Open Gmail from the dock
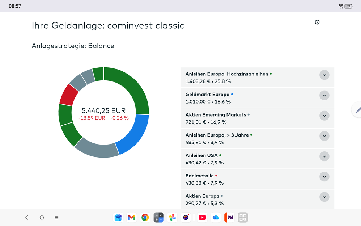This screenshot has width=361, height=226. pos(131,217)
